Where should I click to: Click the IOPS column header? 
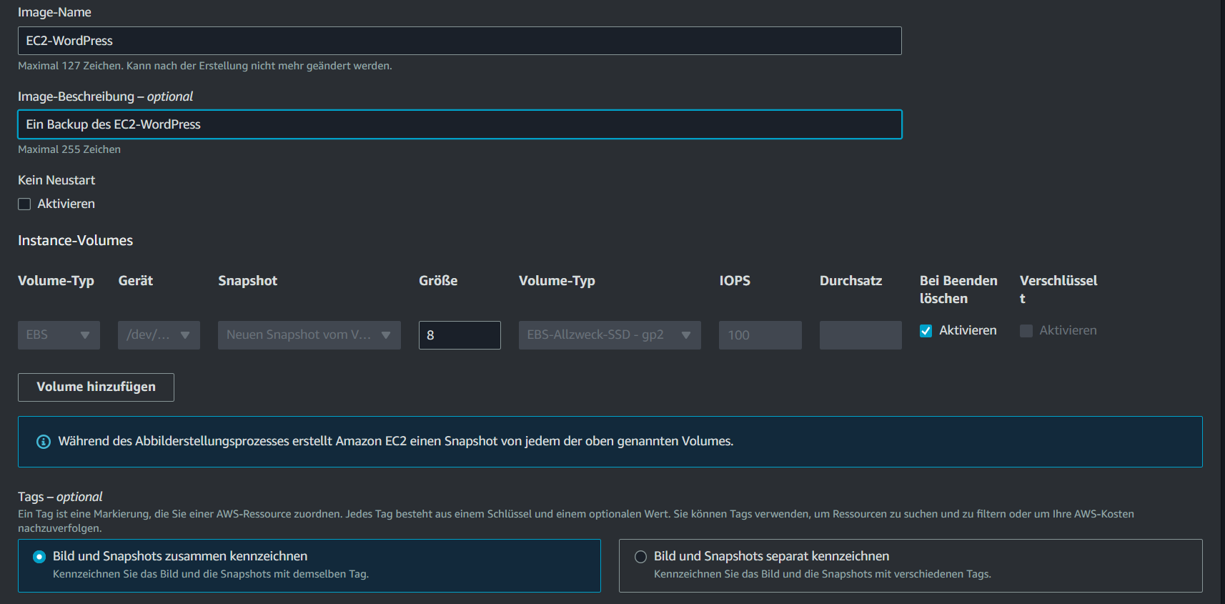pos(735,281)
